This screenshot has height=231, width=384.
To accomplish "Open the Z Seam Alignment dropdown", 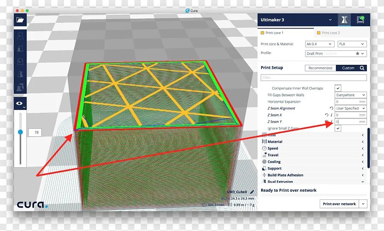I will (x=350, y=108).
